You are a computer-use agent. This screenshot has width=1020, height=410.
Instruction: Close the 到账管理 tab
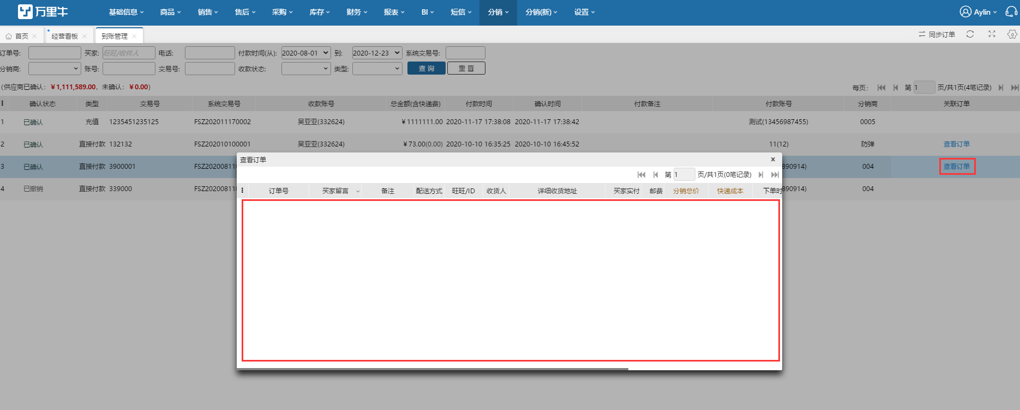click(x=134, y=36)
